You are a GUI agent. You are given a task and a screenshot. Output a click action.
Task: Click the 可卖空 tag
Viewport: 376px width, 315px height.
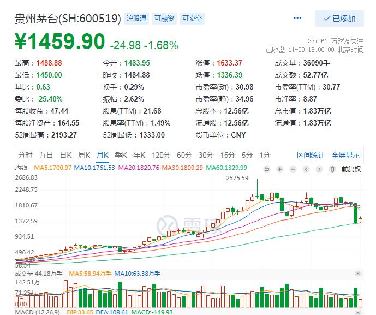tap(192, 19)
